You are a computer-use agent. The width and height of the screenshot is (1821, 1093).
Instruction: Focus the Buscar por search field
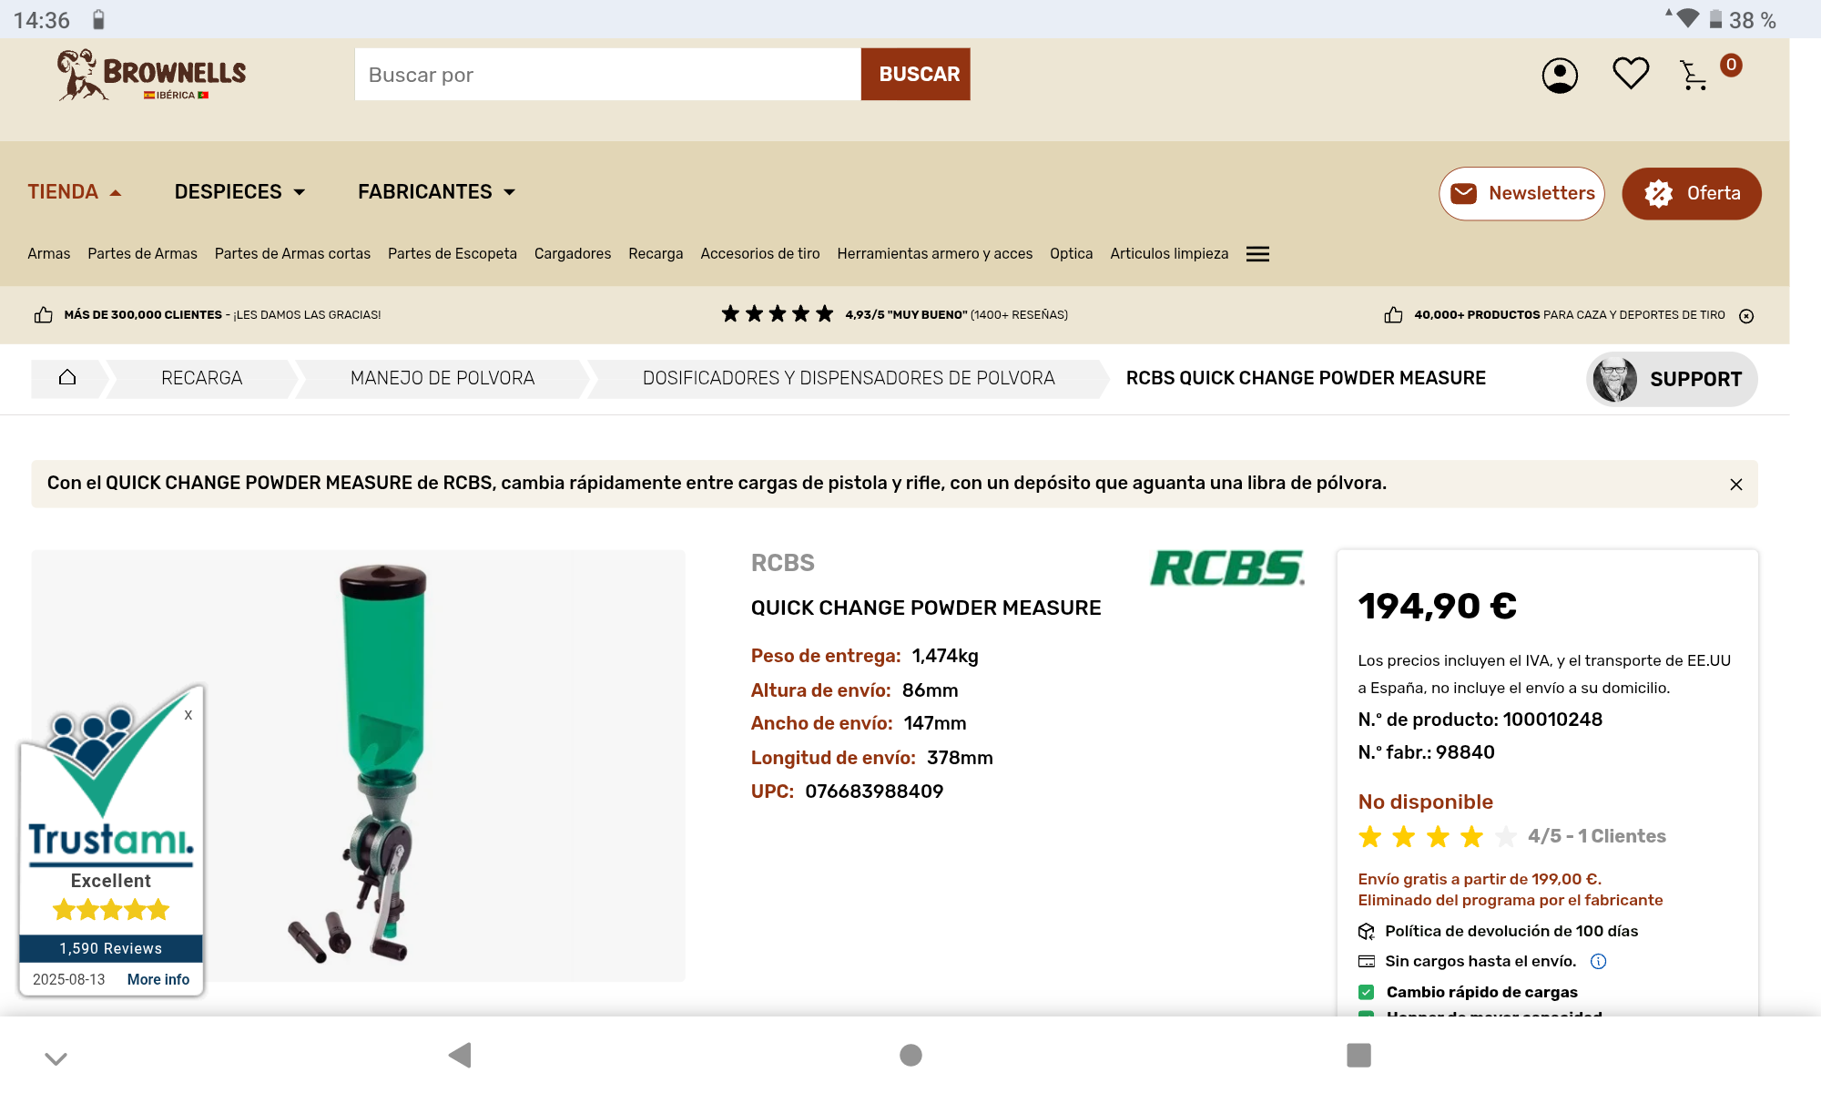607,75
